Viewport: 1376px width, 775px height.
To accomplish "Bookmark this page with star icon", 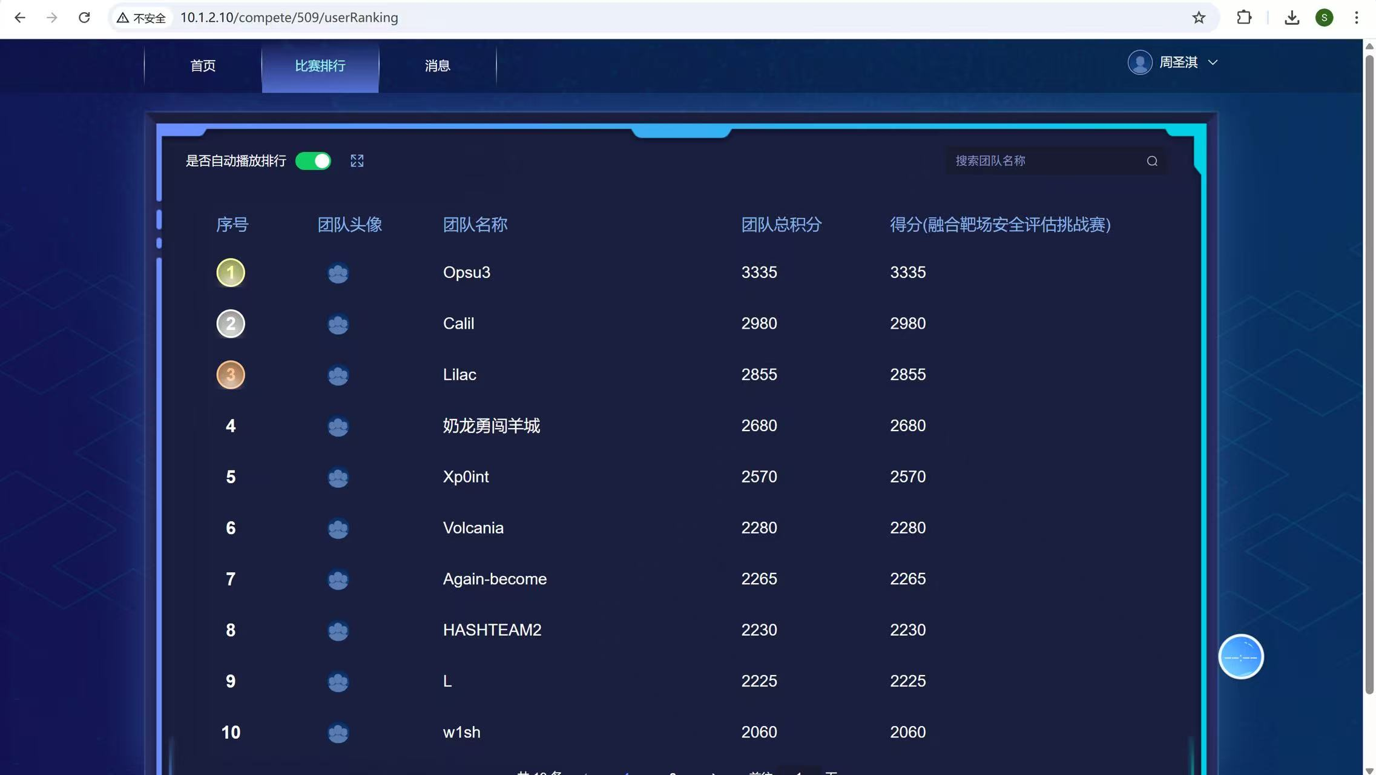I will [1199, 18].
